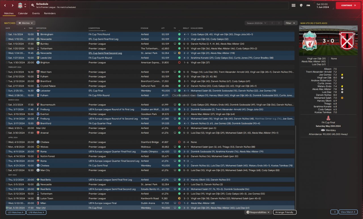The image size is (363, 219).
Task: Open the U21 Matches button
Action: coord(15,212)
